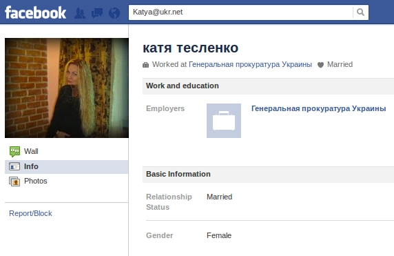Screen dimensions: 394x256
Task: Click the Relationship Status label
Action: pyautogui.click(x=169, y=202)
